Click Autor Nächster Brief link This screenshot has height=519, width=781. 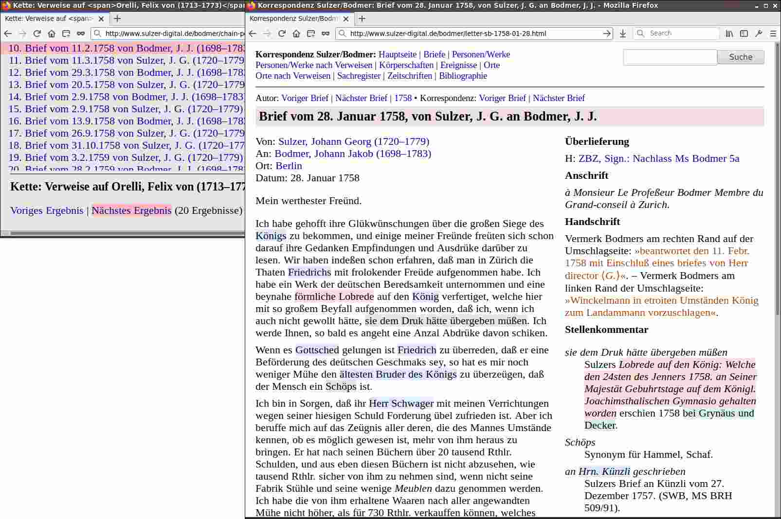[361, 98]
